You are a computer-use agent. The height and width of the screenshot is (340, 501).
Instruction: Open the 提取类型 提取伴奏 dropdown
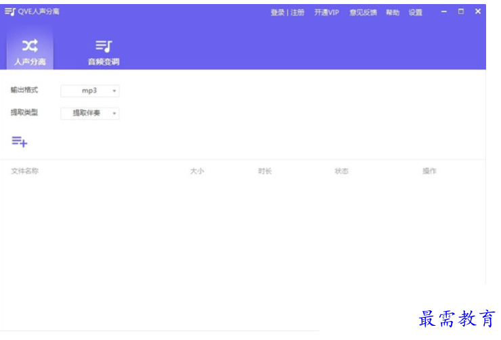pyautogui.click(x=90, y=113)
